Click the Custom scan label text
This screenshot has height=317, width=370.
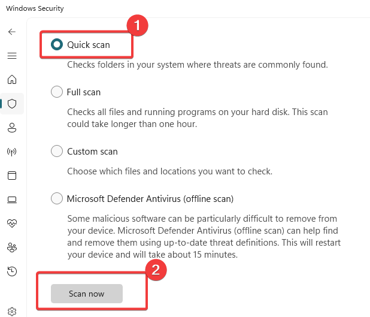pyautogui.click(x=92, y=152)
